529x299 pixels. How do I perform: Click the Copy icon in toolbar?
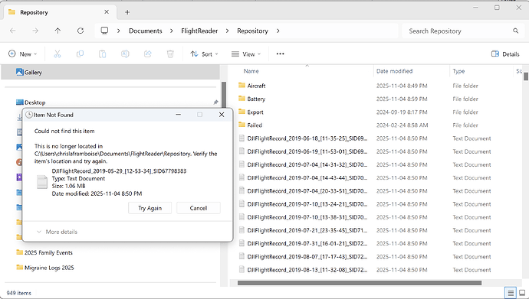pyautogui.click(x=80, y=54)
